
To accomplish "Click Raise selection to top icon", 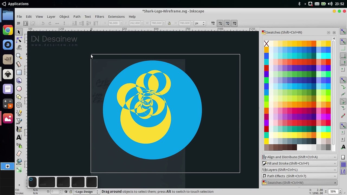I will (x=96, y=23).
